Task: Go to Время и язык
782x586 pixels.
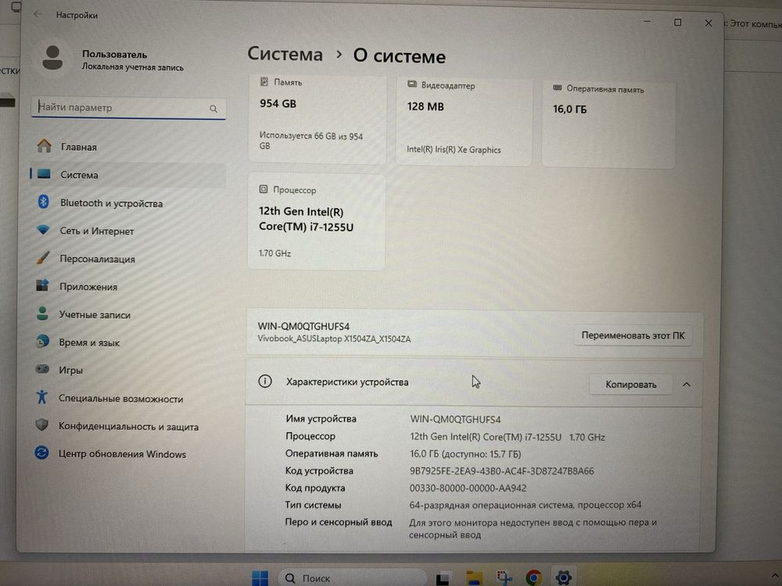Action: 128,342
